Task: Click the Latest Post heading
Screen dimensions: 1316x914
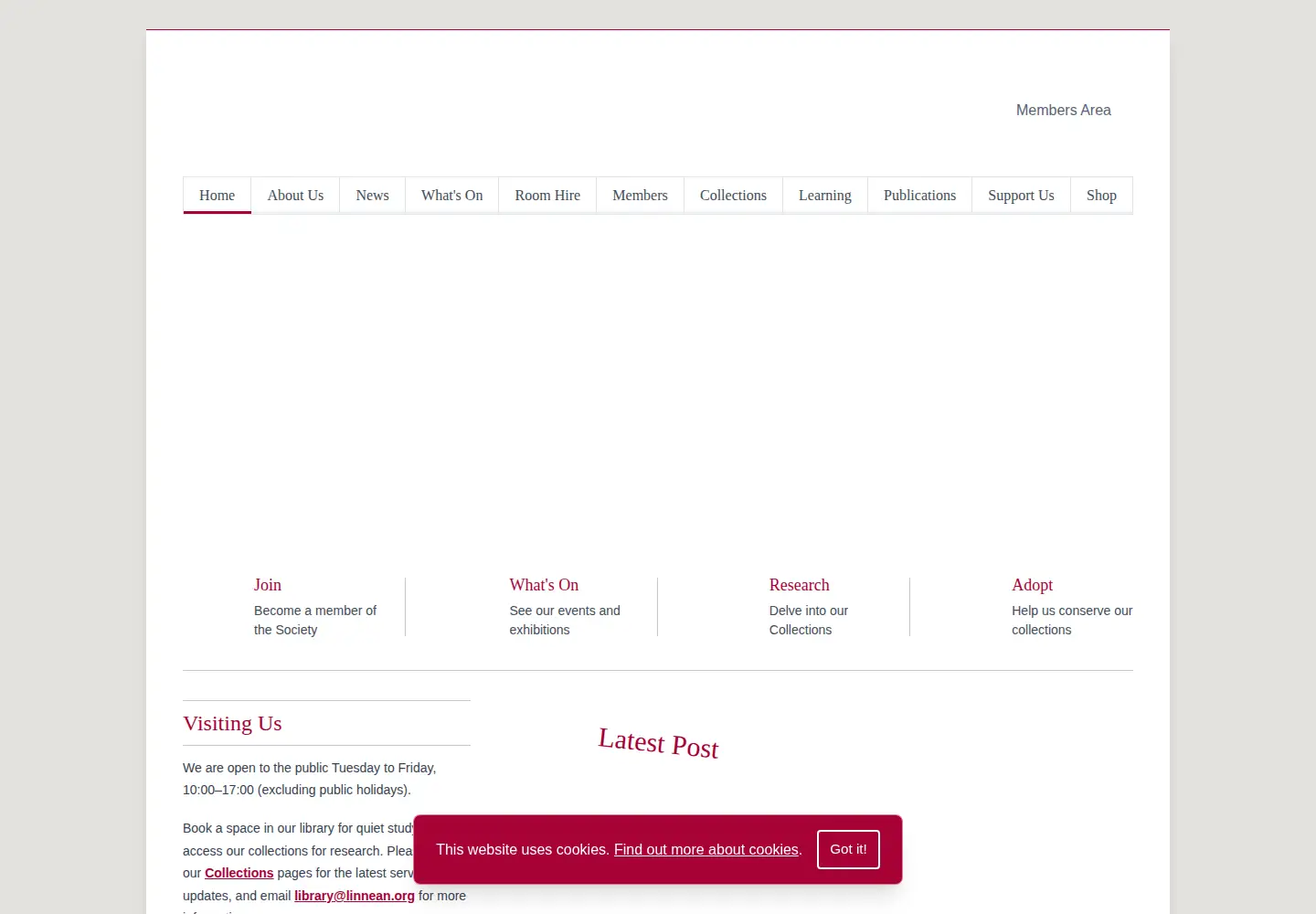Action: [x=658, y=743]
